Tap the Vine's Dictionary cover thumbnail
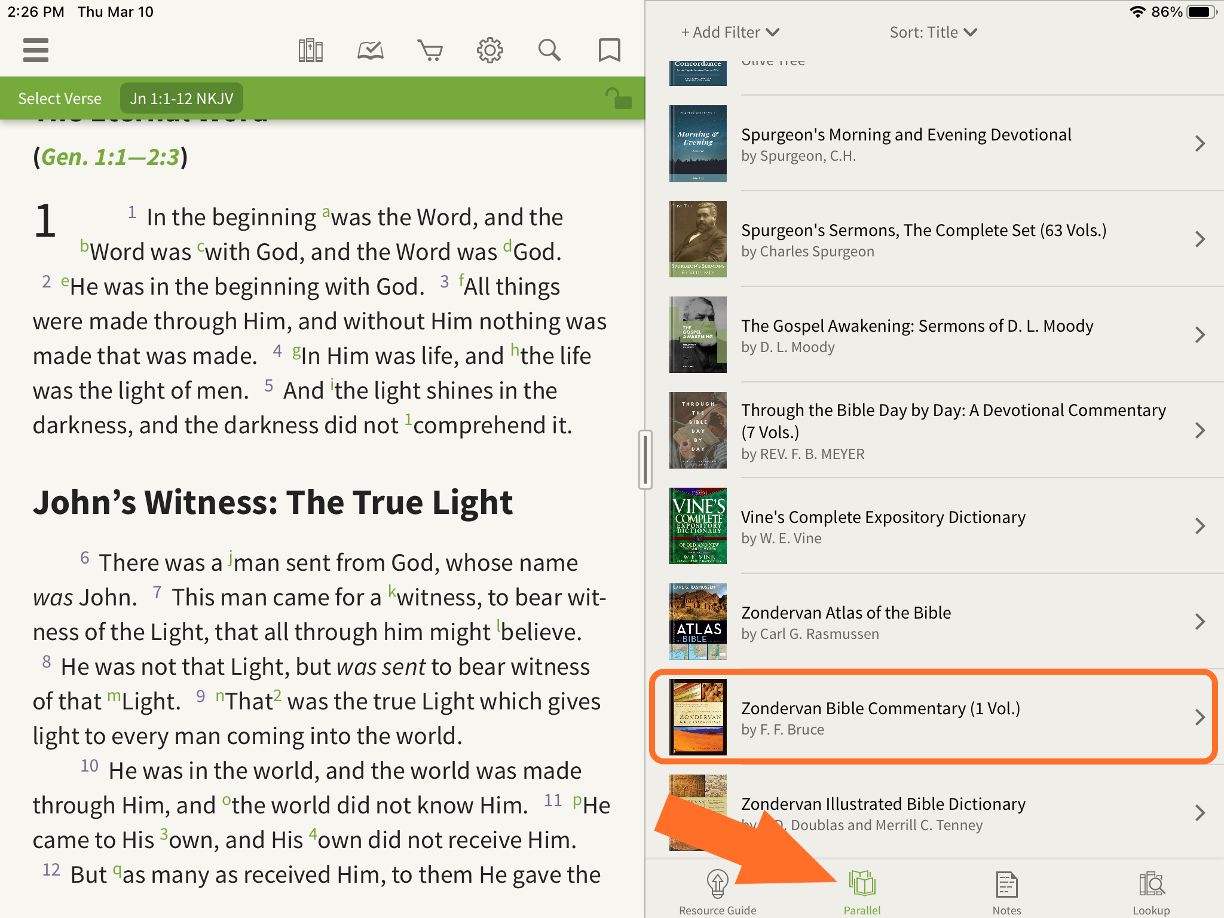The height and width of the screenshot is (918, 1224). coord(698,526)
